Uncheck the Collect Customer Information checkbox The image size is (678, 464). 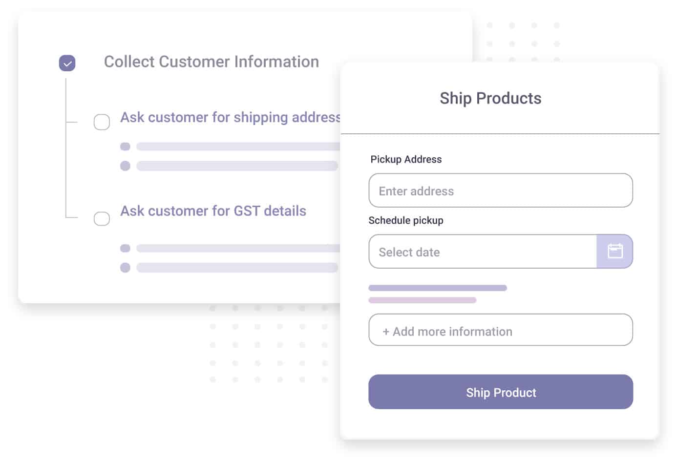point(67,63)
